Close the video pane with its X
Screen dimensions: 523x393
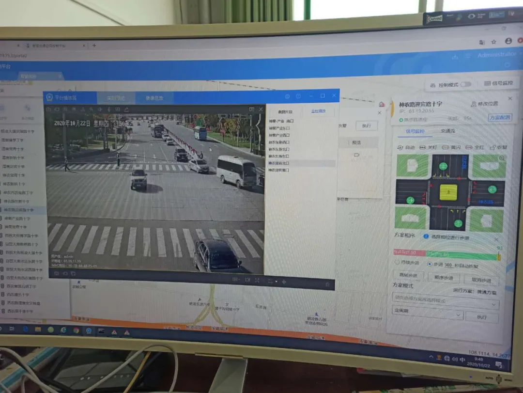point(261,109)
